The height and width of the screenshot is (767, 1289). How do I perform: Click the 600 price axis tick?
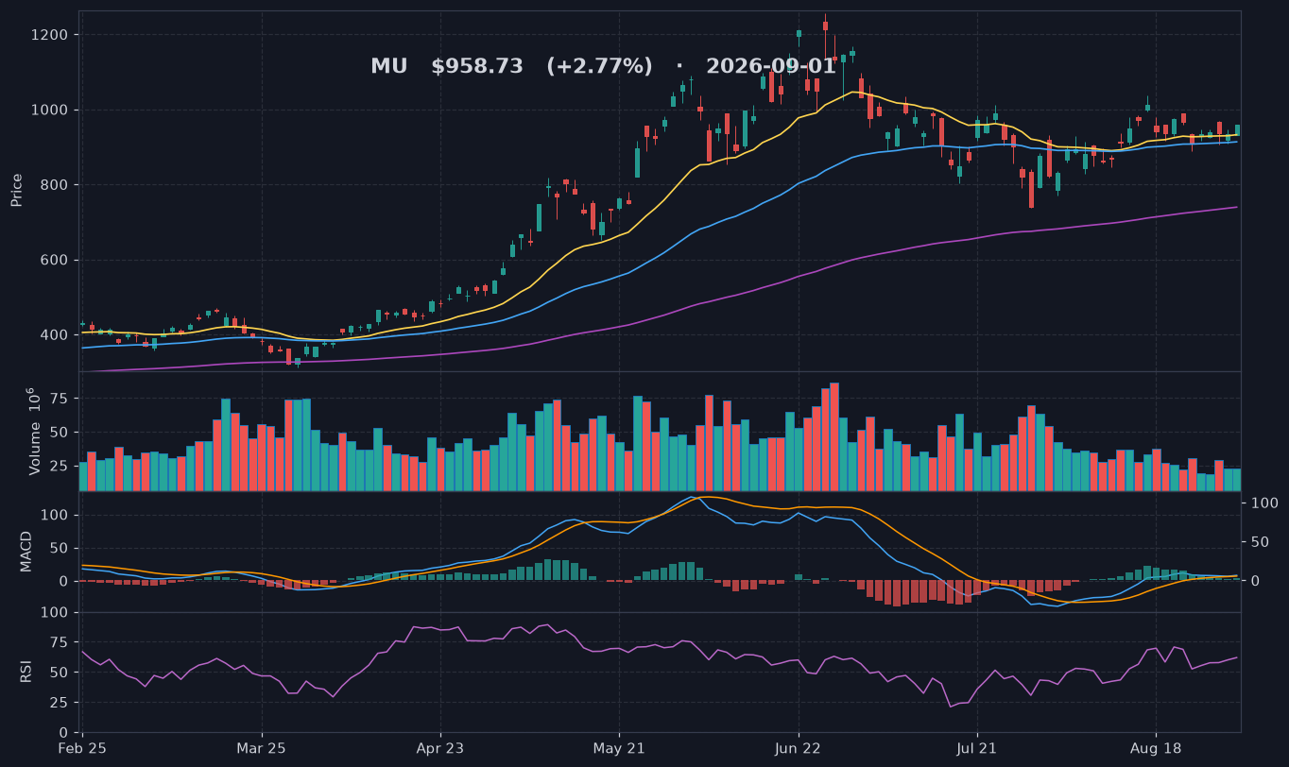click(54, 260)
